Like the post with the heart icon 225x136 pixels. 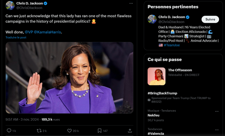[70, 130]
